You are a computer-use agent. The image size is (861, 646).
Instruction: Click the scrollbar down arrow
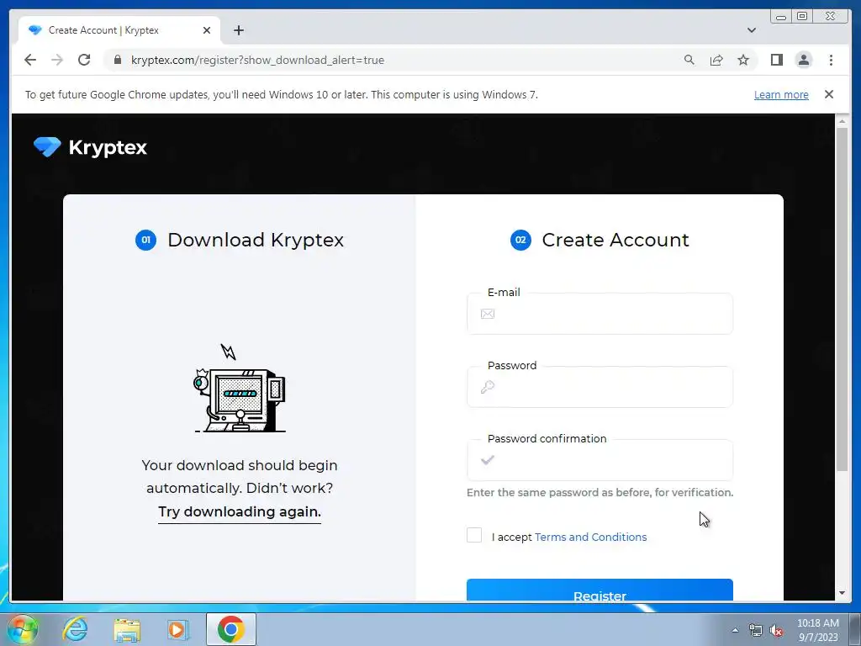click(x=842, y=593)
